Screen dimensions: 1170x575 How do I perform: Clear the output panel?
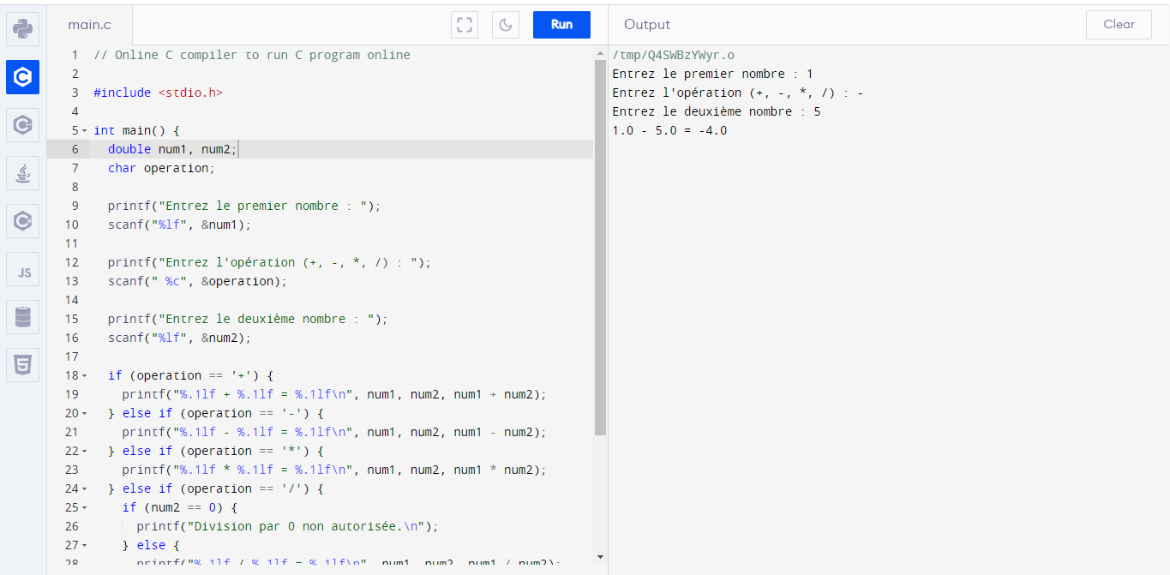point(1119,25)
